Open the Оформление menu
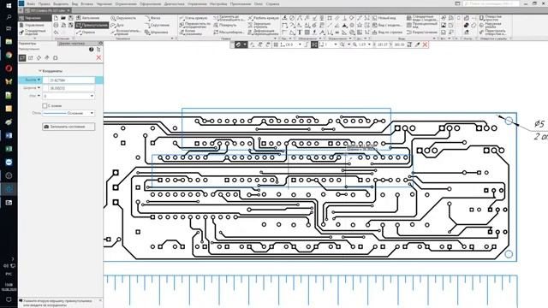This screenshot has width=548, height=308. coord(151,3)
